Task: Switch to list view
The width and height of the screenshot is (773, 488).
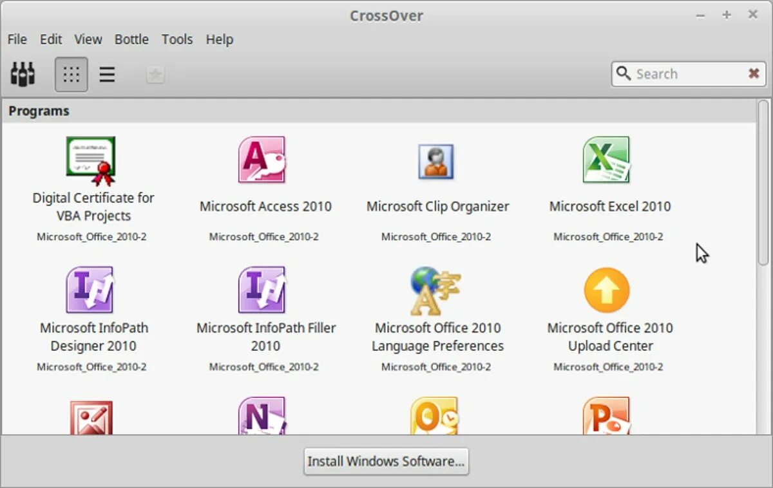Action: pyautogui.click(x=107, y=75)
